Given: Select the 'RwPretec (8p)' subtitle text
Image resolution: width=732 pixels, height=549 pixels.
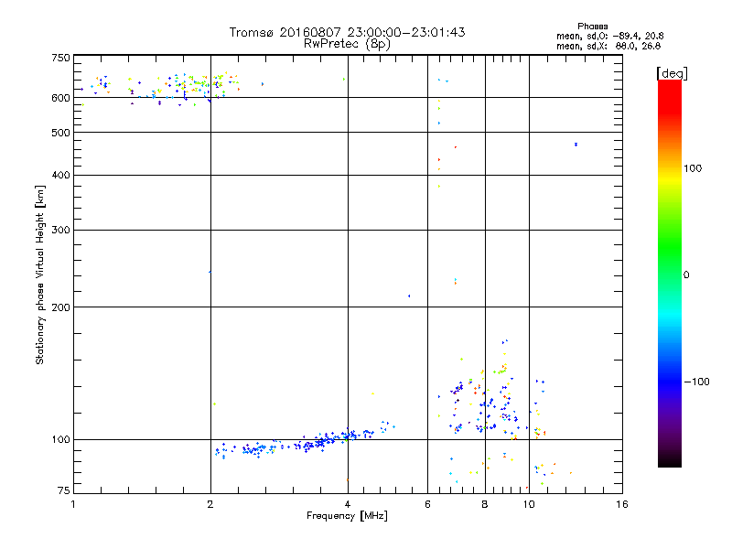Looking at the screenshot, I should (x=347, y=44).
